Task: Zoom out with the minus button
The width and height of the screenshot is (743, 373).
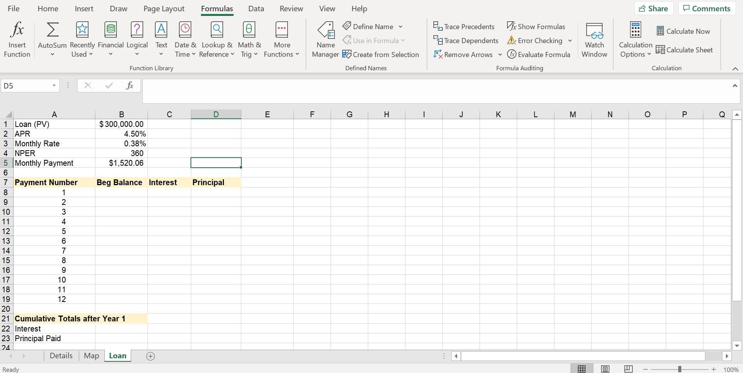Action: pyautogui.click(x=645, y=369)
